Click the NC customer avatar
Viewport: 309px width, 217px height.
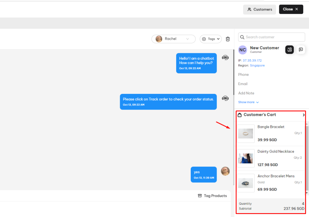(x=243, y=50)
